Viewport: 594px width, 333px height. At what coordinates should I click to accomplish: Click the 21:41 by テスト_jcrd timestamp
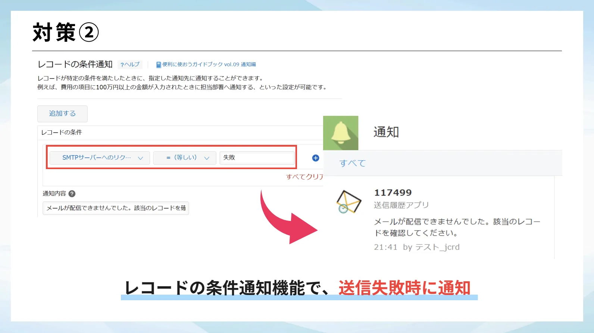(417, 247)
